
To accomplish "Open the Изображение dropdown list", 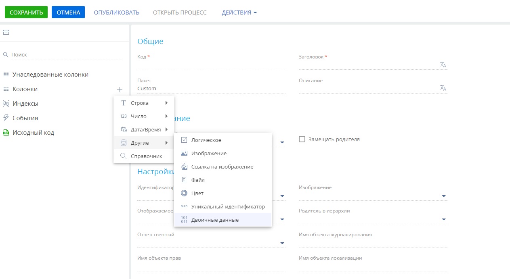I will point(444,196).
